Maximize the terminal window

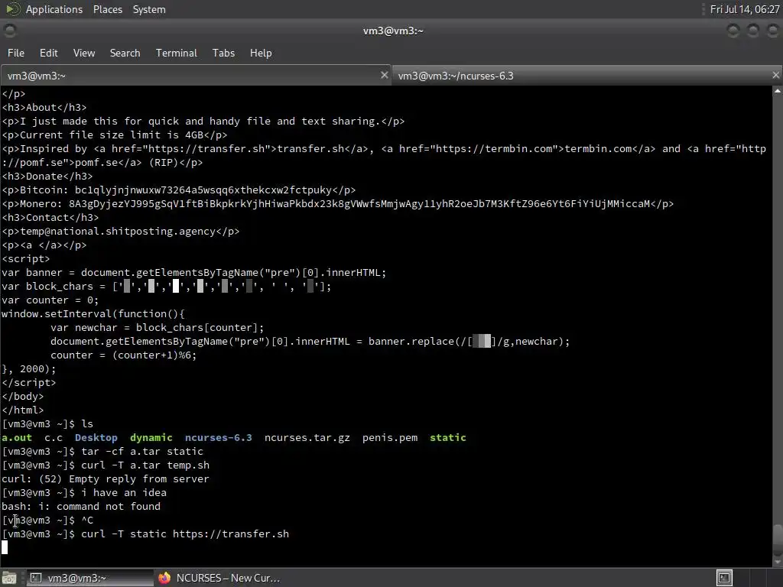[x=752, y=31]
